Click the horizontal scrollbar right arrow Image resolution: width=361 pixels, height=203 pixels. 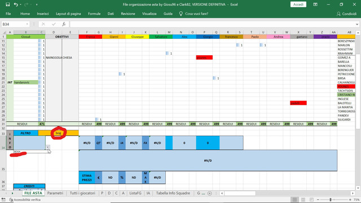(353, 193)
